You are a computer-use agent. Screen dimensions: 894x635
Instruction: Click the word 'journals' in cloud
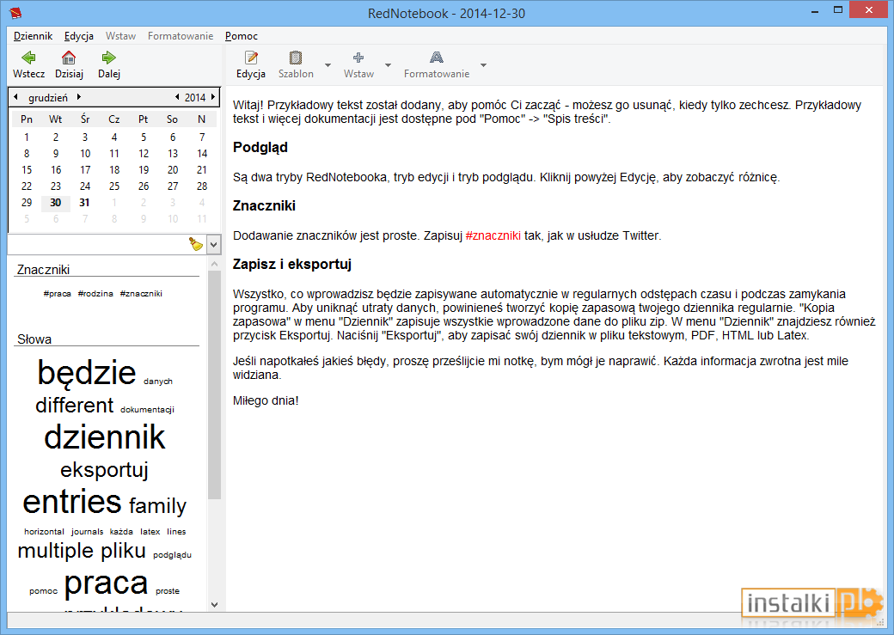(x=87, y=531)
